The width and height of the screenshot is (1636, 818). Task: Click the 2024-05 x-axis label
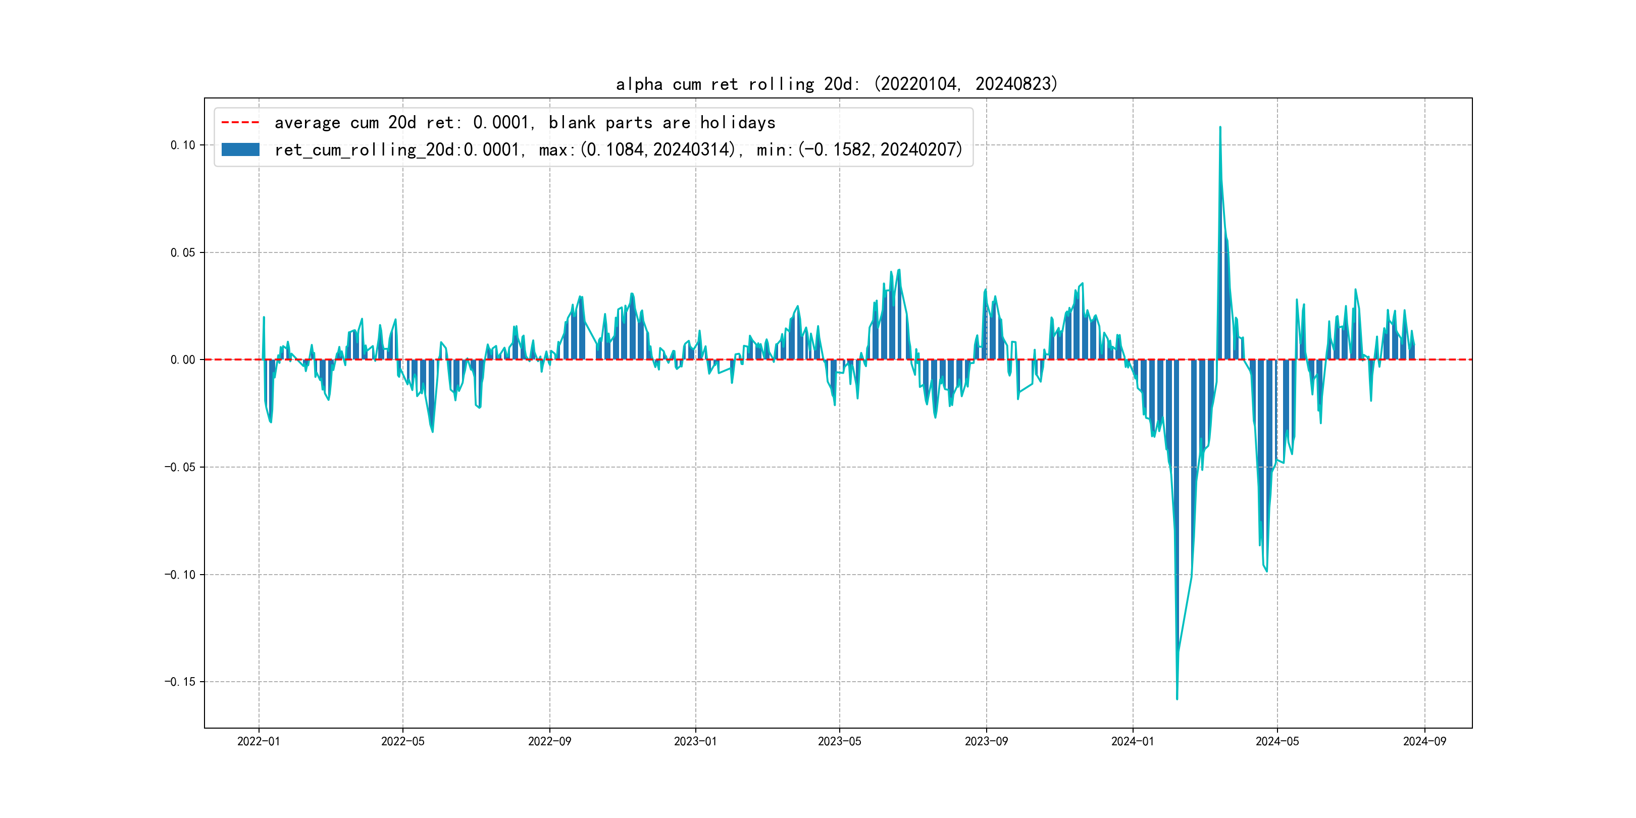tap(1277, 741)
